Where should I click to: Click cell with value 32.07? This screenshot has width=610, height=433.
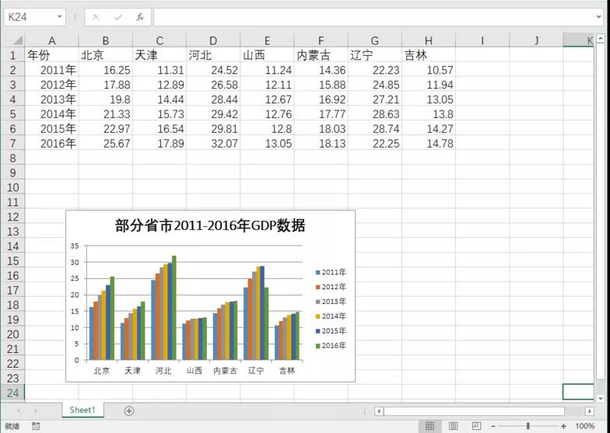pyautogui.click(x=213, y=143)
